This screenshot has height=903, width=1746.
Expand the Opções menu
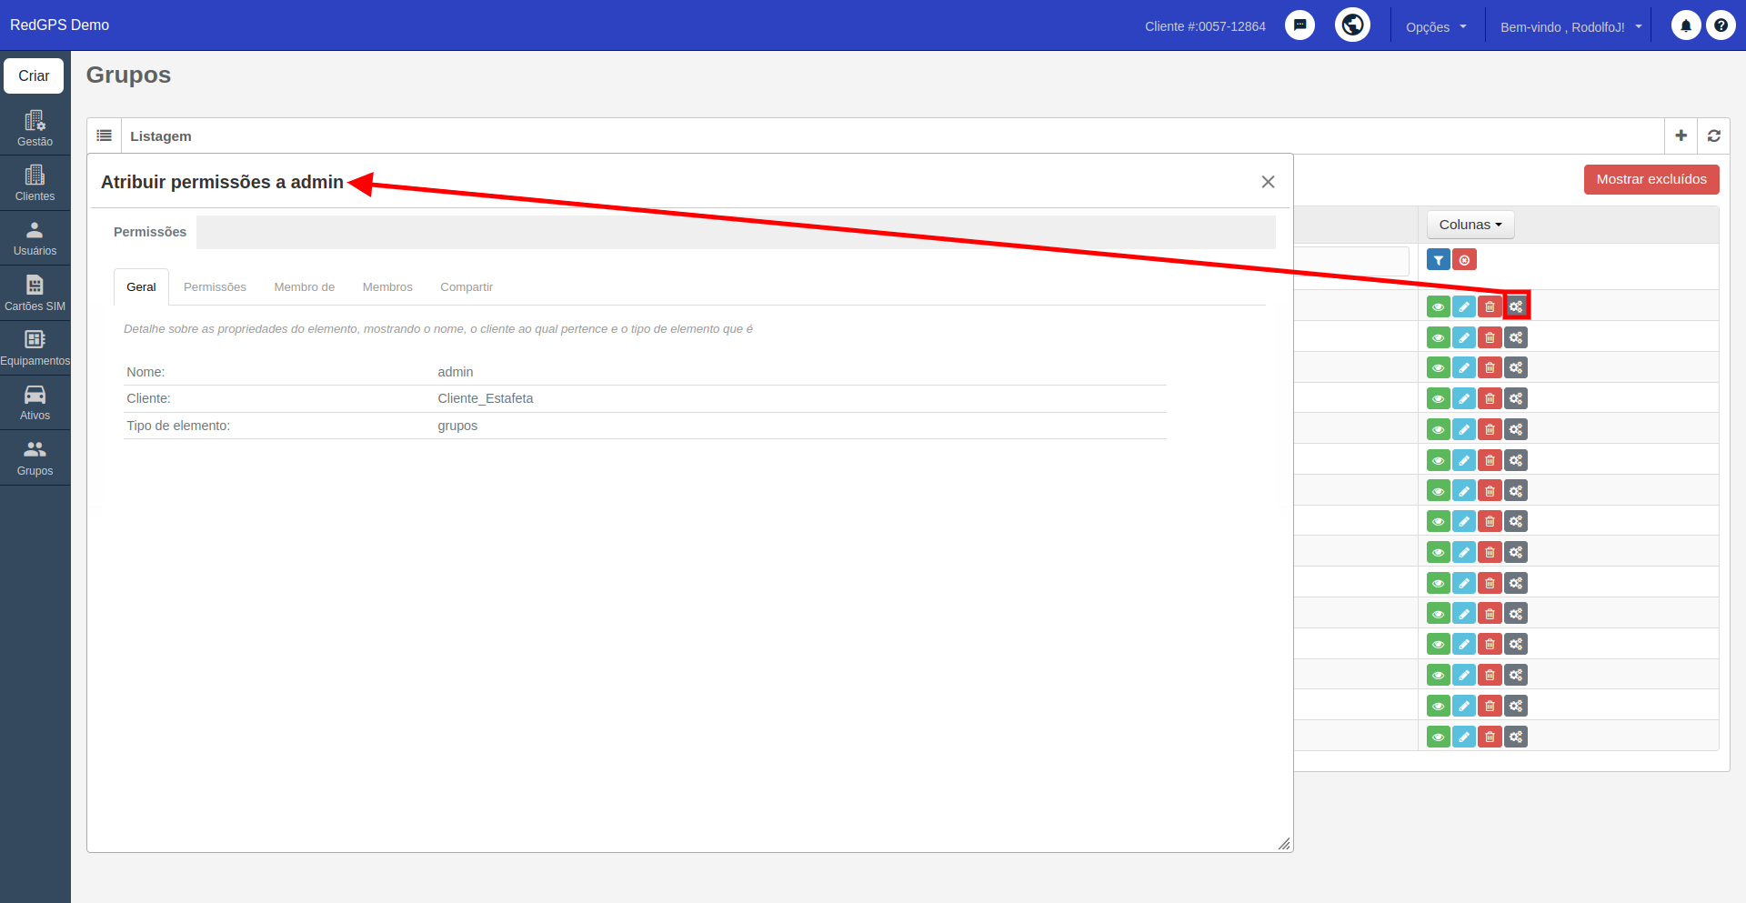1436,26
